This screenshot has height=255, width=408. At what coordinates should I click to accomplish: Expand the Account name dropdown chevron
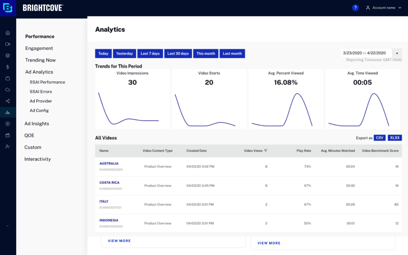coord(400,8)
